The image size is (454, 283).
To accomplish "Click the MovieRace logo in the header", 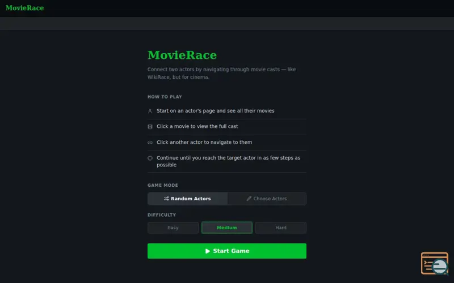I will (x=24, y=8).
